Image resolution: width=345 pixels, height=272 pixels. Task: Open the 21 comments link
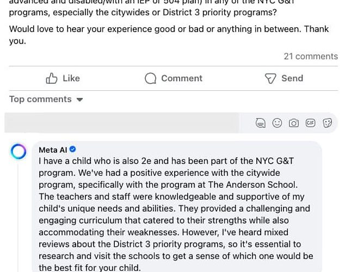(311, 56)
